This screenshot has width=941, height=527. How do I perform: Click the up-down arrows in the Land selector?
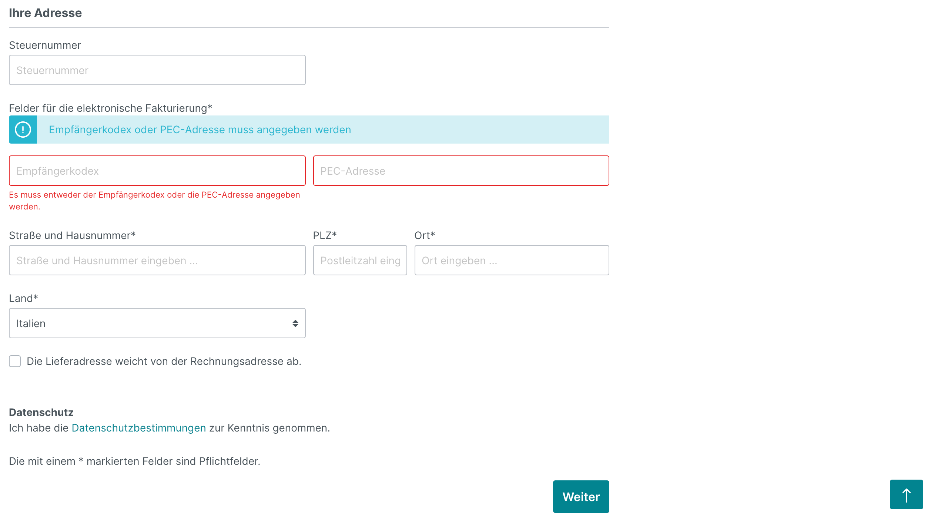coord(295,323)
